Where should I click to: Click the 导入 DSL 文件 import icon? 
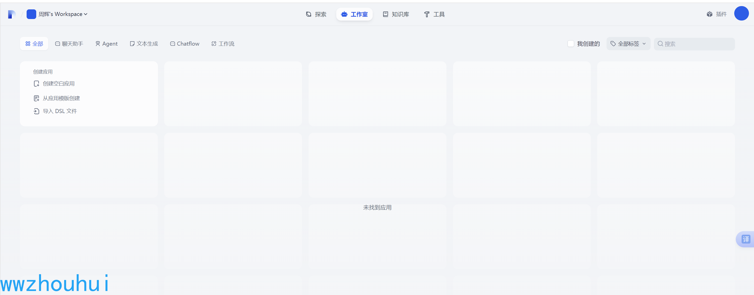point(36,111)
